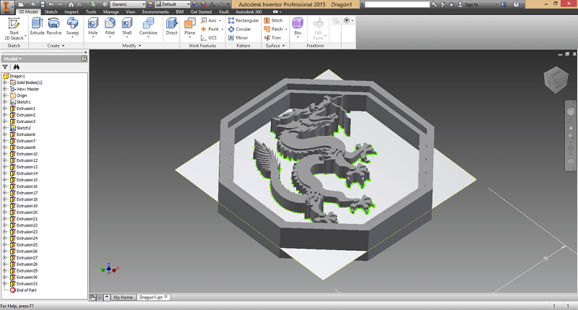Switch to the Environments ribbon tab
This screenshot has width=578, height=310.
[155, 12]
